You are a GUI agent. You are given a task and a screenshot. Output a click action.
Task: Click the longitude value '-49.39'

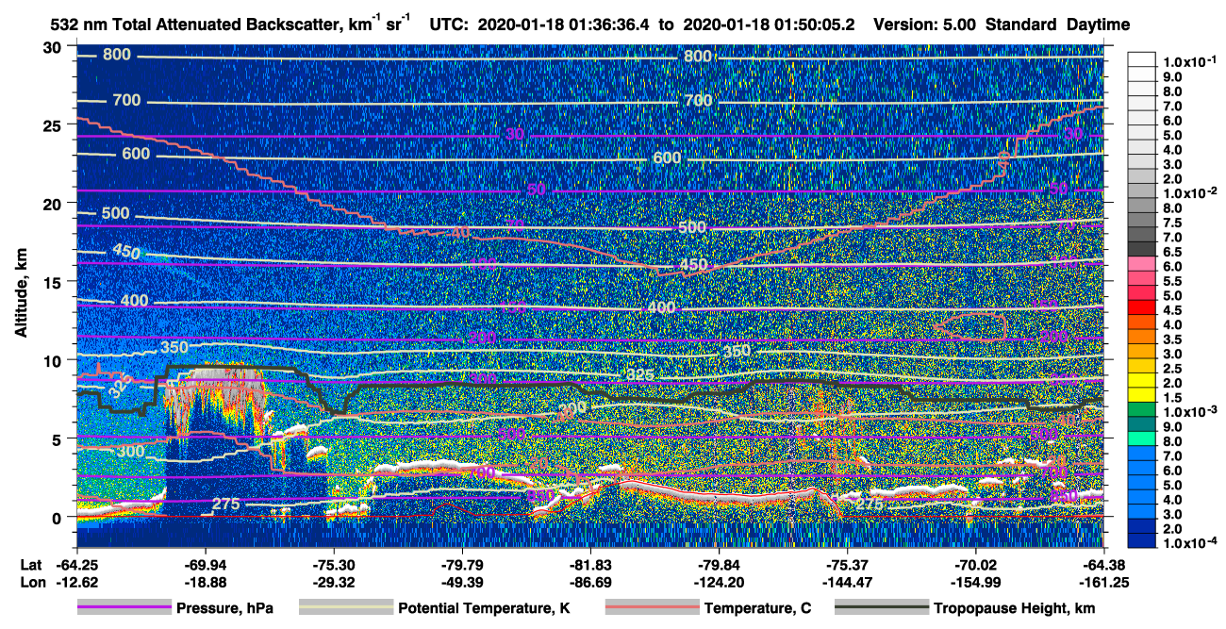[x=461, y=582]
